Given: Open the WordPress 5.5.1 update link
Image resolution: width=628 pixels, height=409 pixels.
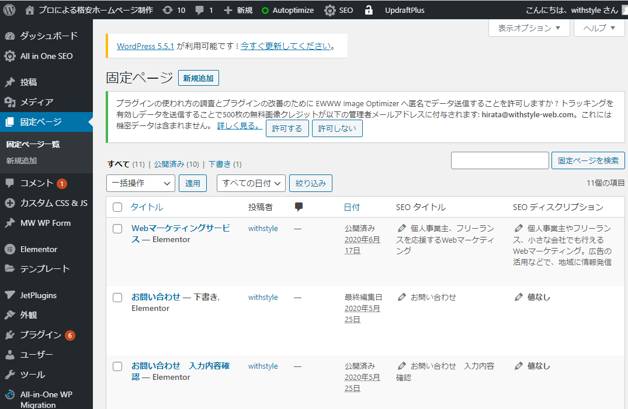Looking at the screenshot, I should click(x=146, y=45).
